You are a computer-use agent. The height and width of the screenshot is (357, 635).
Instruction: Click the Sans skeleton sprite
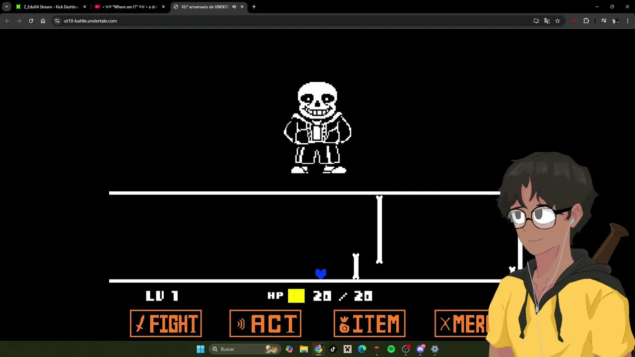tap(317, 128)
